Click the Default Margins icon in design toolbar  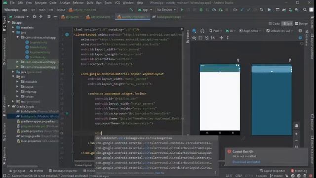(200, 38)
